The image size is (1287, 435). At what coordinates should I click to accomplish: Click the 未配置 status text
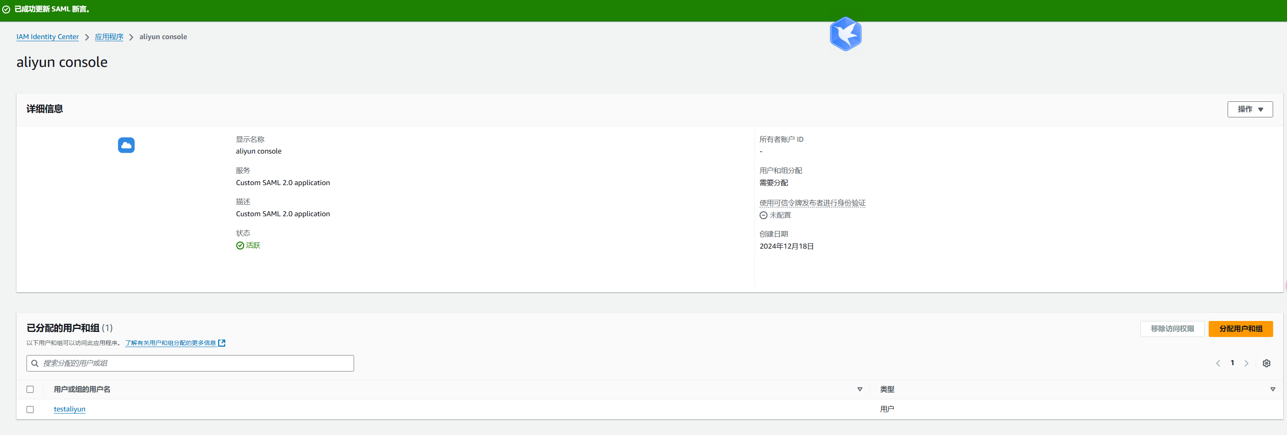point(780,215)
